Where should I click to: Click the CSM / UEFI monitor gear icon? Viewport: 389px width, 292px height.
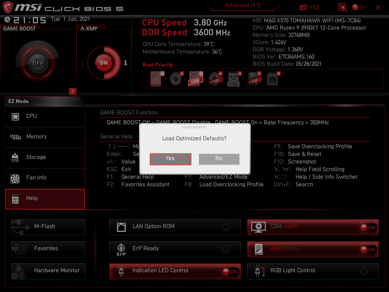pyautogui.click(x=258, y=227)
